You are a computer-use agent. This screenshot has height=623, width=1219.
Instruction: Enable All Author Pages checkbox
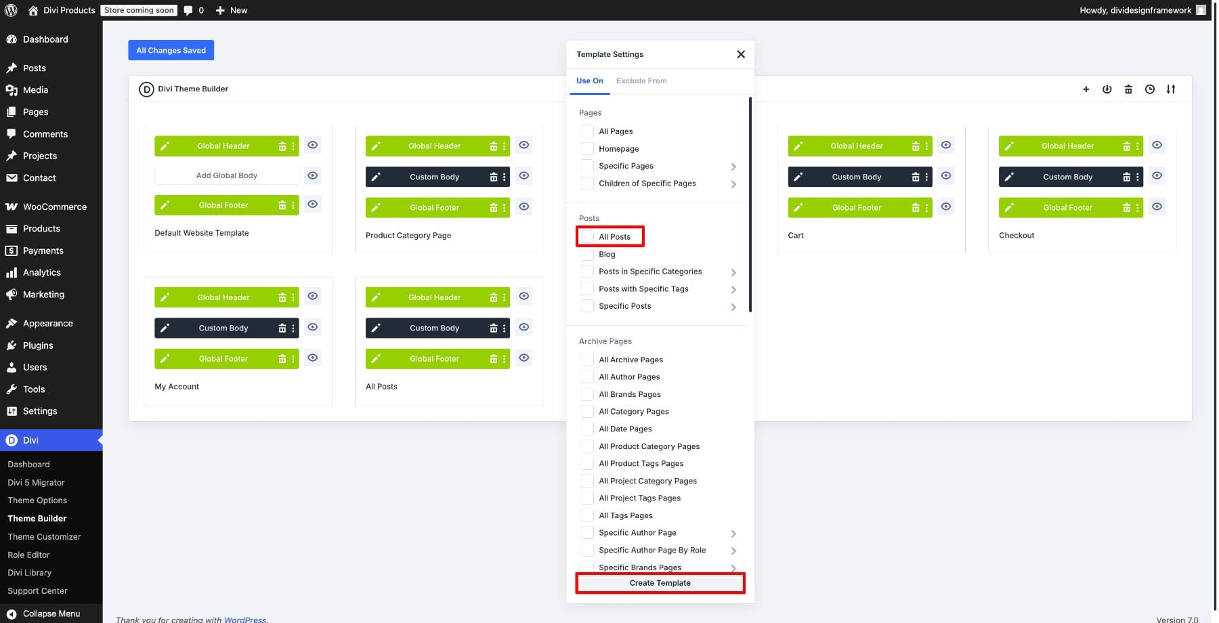tap(587, 377)
